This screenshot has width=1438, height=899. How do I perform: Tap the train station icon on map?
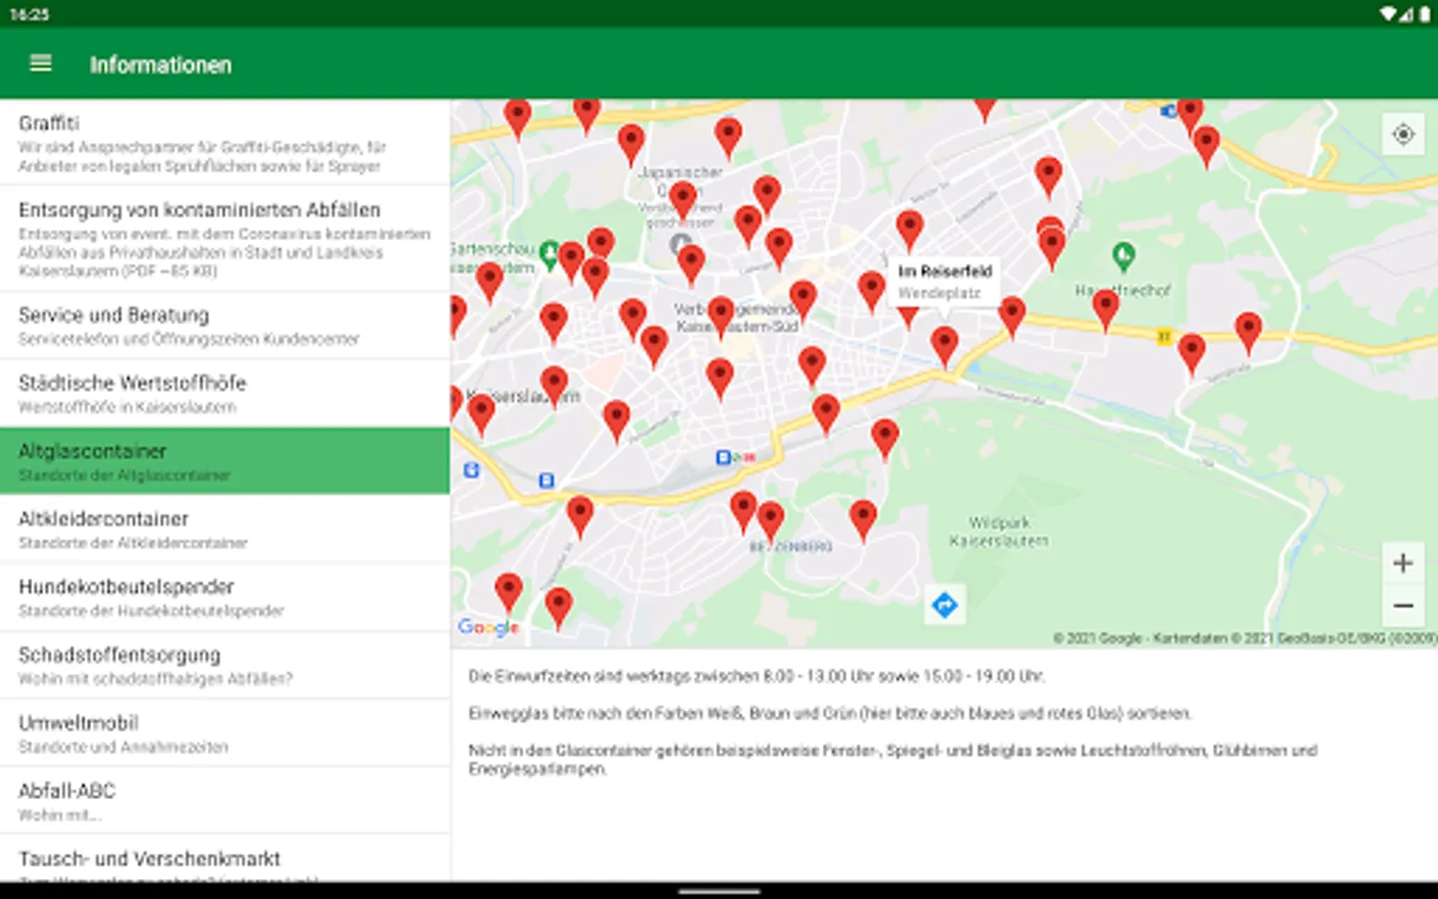pyautogui.click(x=723, y=457)
